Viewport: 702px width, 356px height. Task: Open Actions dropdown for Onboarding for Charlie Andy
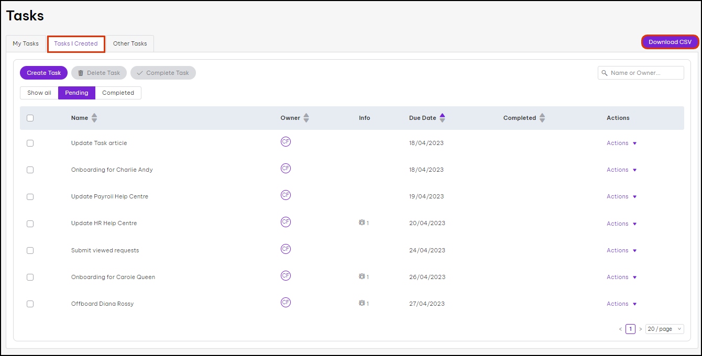pyautogui.click(x=621, y=170)
